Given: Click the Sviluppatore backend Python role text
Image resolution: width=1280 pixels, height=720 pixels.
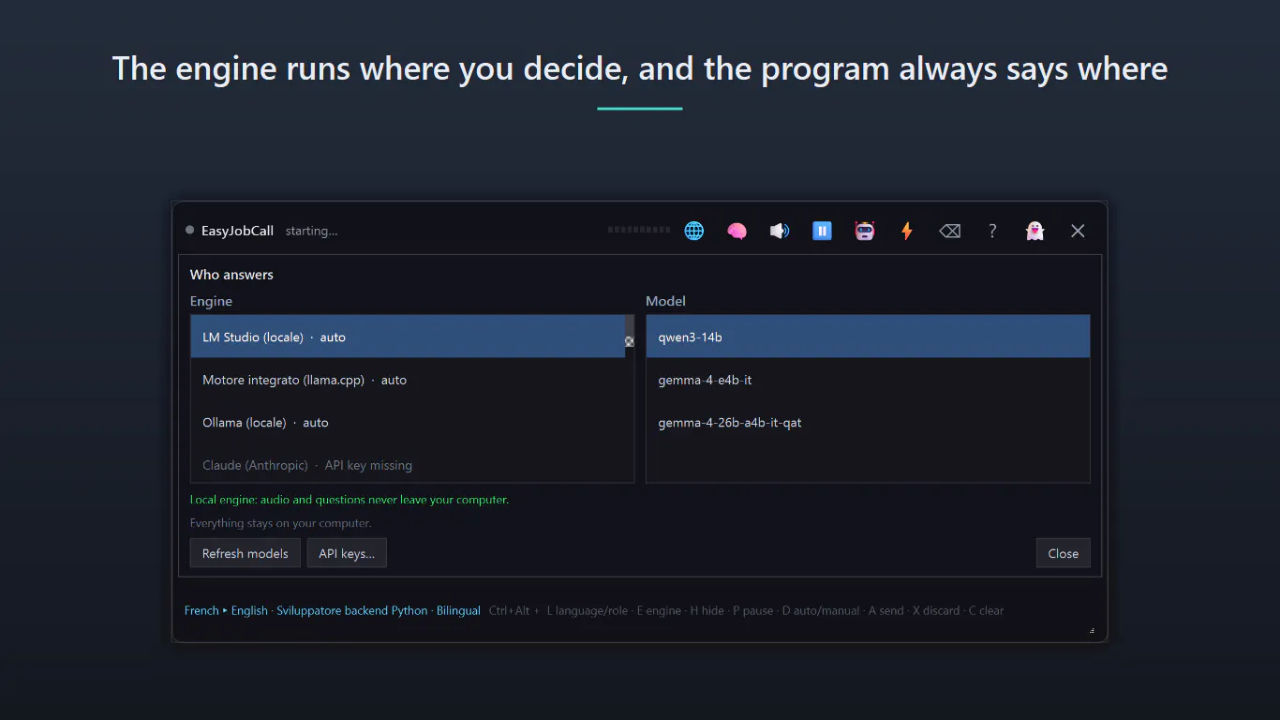Looking at the screenshot, I should tap(352, 610).
